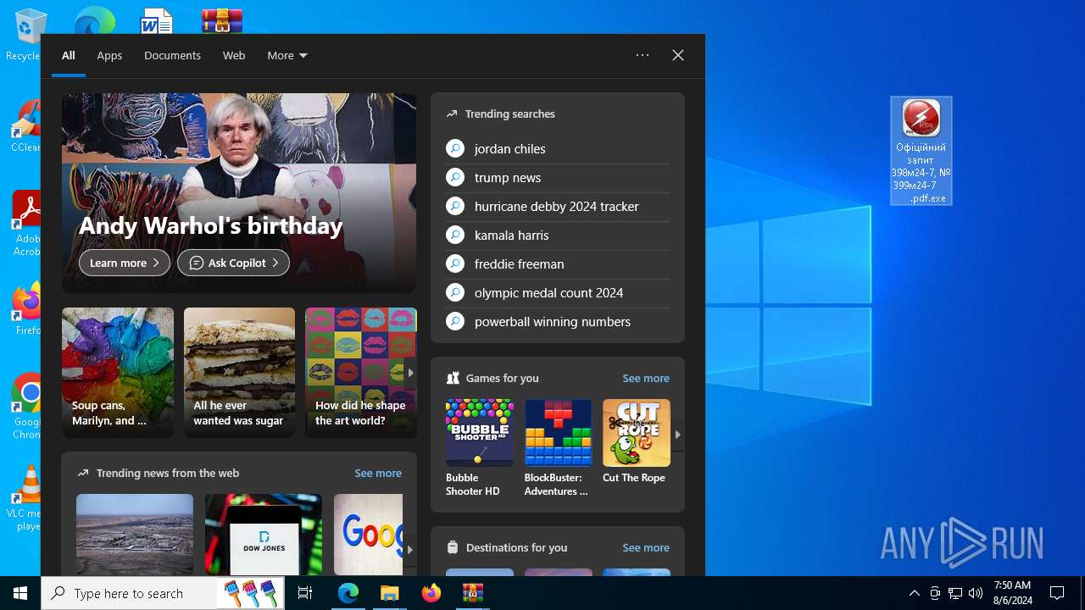This screenshot has height=610, width=1085.
Task: Click Learn more on Andy Warhol banner
Action: tap(125, 263)
